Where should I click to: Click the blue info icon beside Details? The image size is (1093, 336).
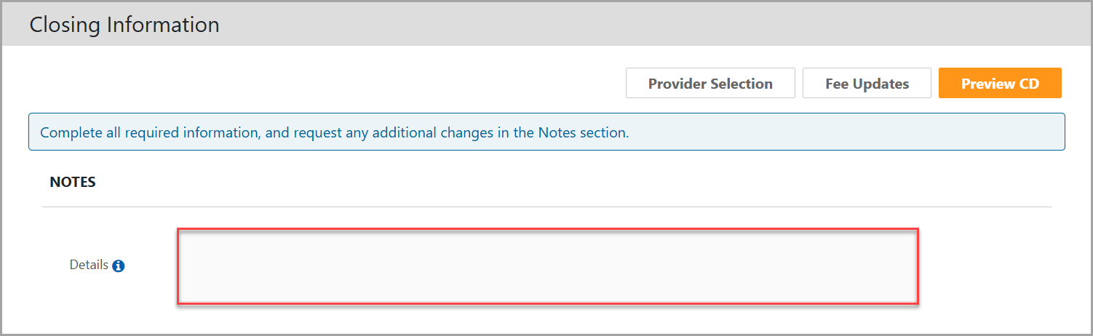119,266
